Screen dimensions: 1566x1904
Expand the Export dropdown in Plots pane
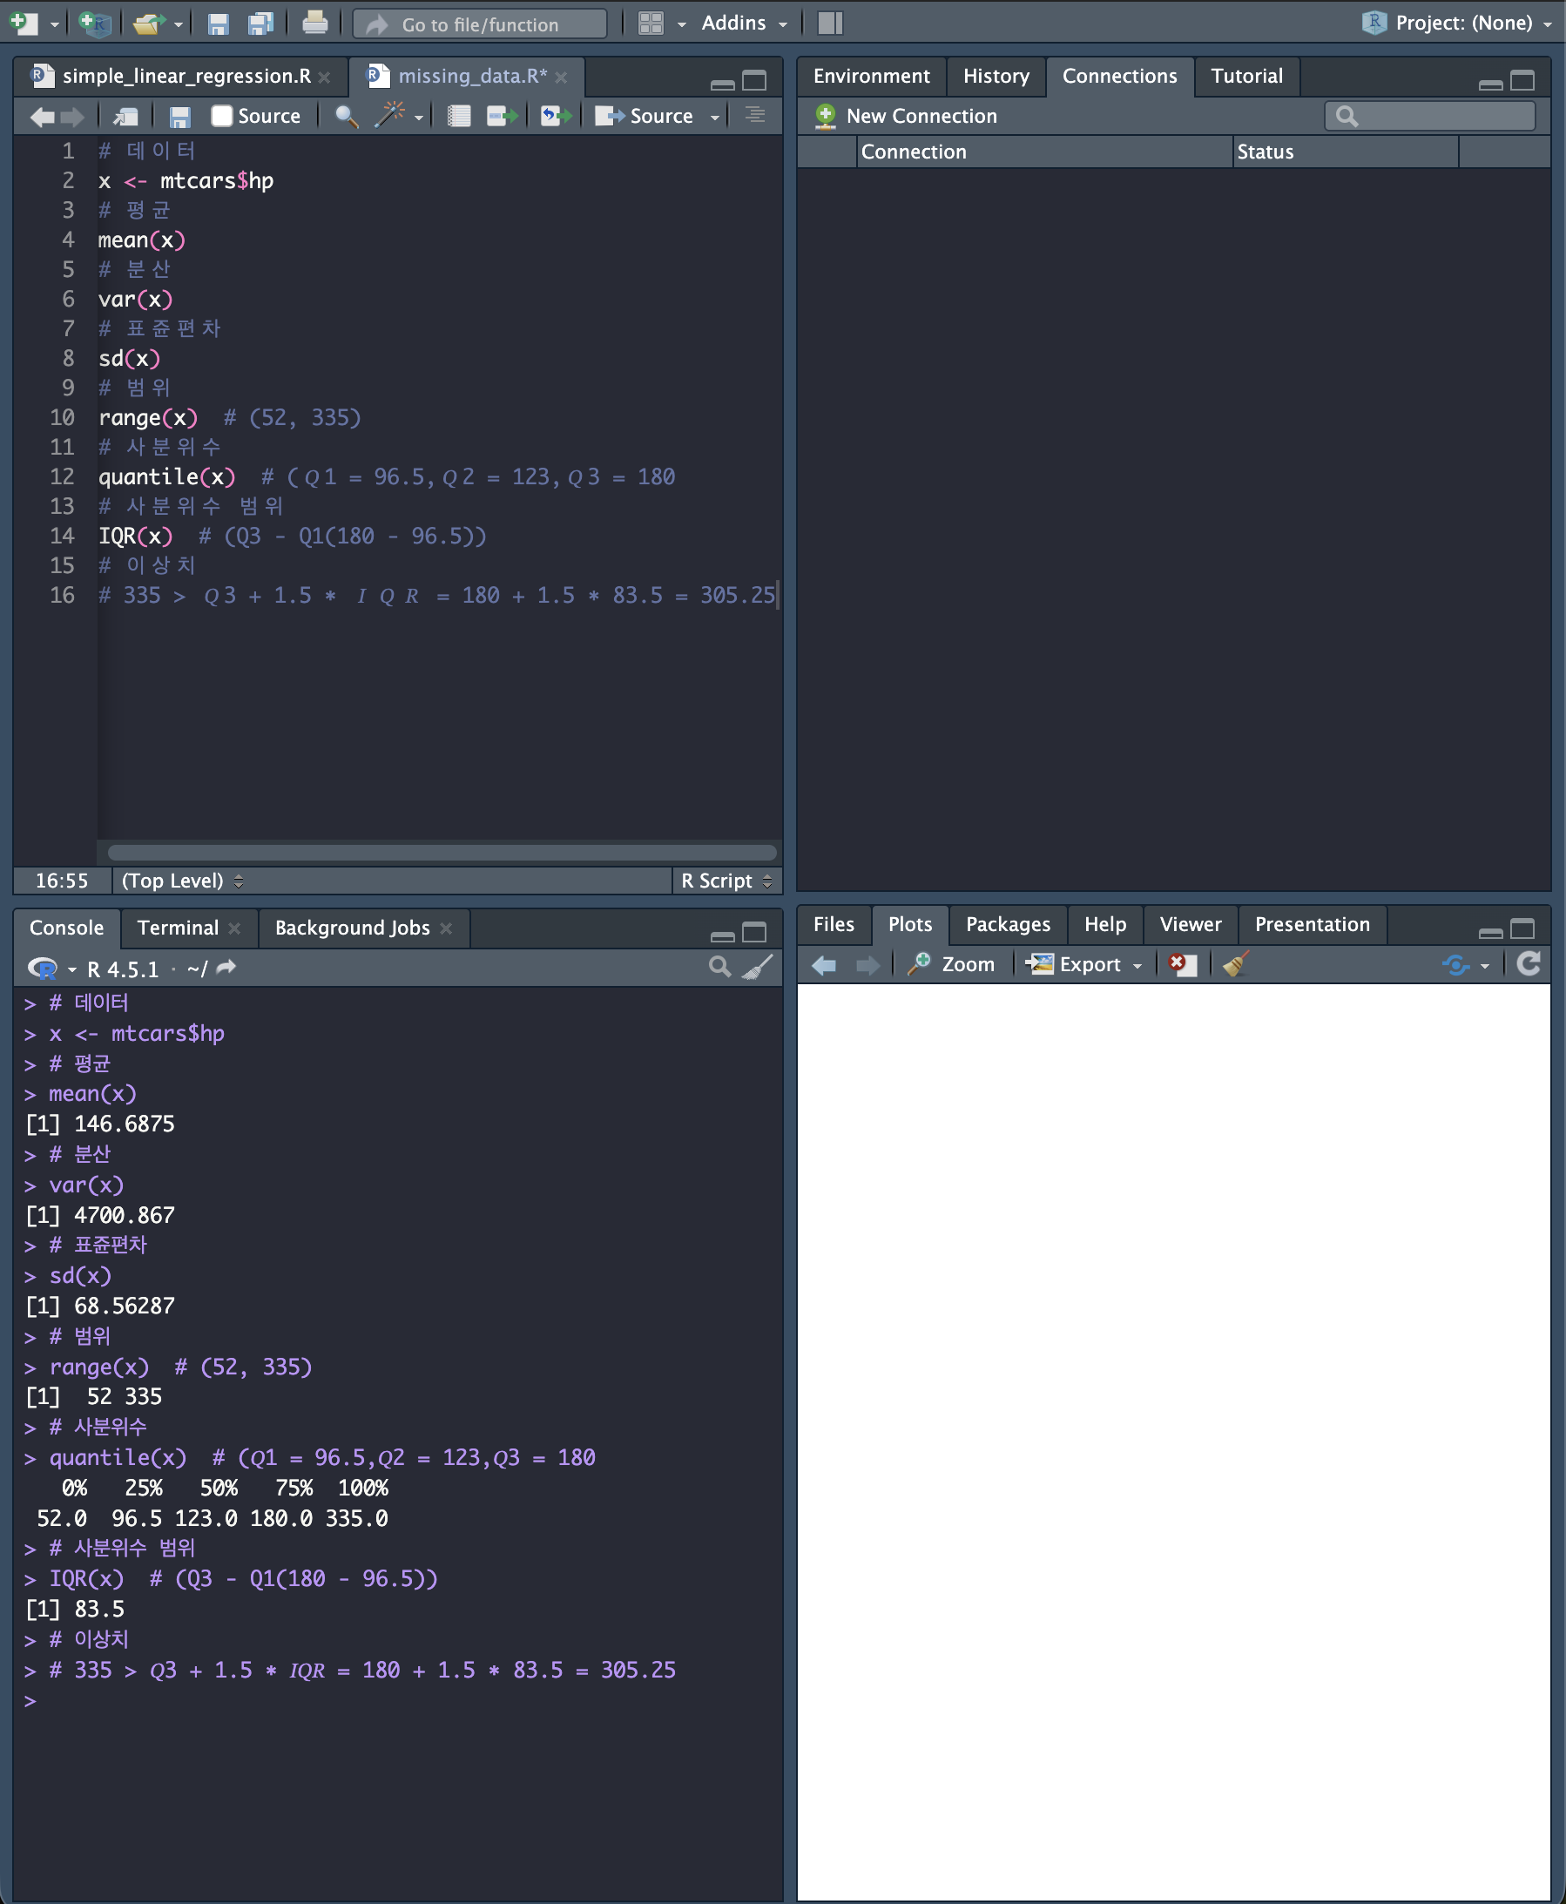[x=1088, y=964]
